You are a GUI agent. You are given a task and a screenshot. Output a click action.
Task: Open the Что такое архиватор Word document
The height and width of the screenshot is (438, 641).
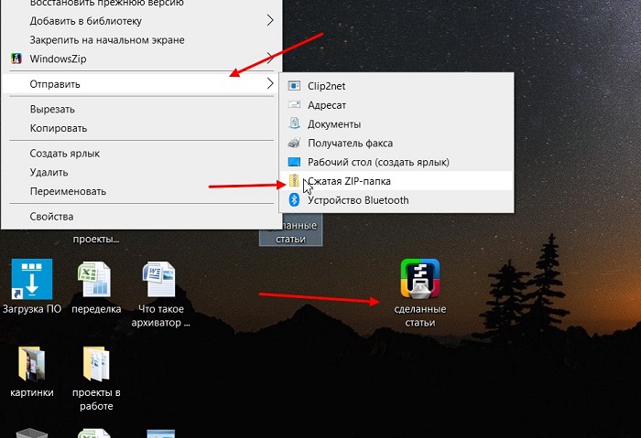click(x=160, y=279)
